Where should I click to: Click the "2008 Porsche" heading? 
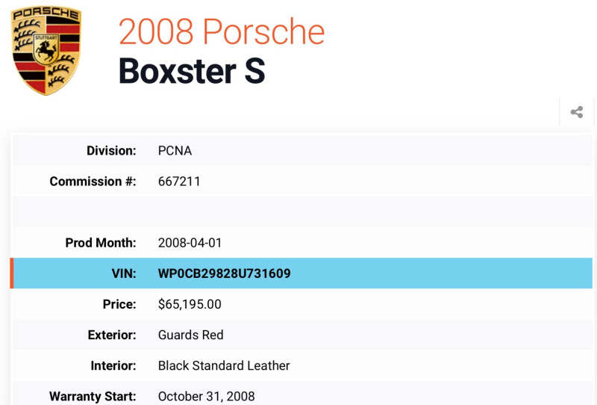coord(222,31)
